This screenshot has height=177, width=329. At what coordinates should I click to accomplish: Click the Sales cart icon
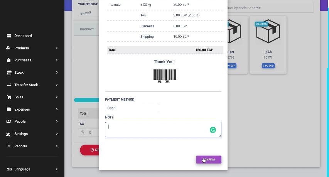tap(8, 97)
